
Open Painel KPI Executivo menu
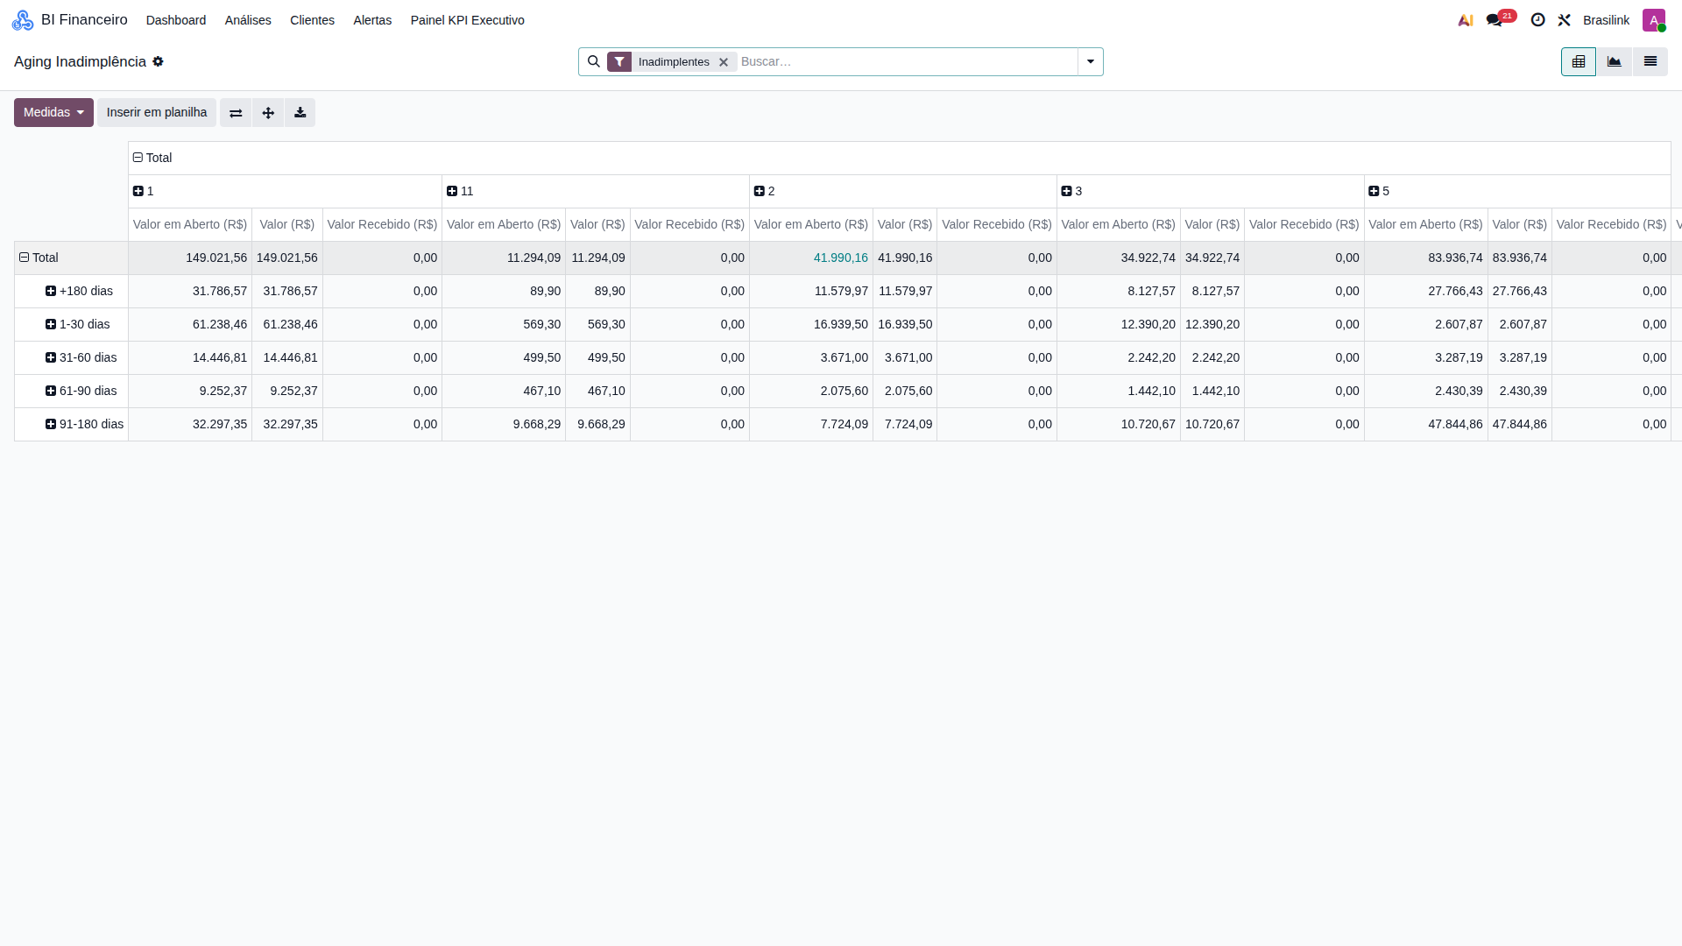click(468, 20)
